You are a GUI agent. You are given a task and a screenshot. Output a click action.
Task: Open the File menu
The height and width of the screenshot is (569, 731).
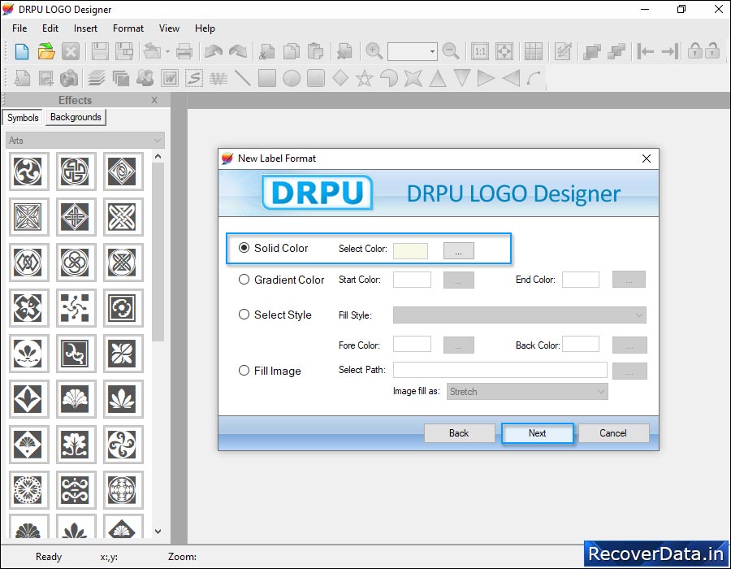point(19,28)
